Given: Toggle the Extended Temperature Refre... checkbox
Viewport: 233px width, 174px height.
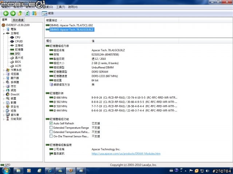Looking at the screenshot, I should pyautogui.click(x=51, y=132).
